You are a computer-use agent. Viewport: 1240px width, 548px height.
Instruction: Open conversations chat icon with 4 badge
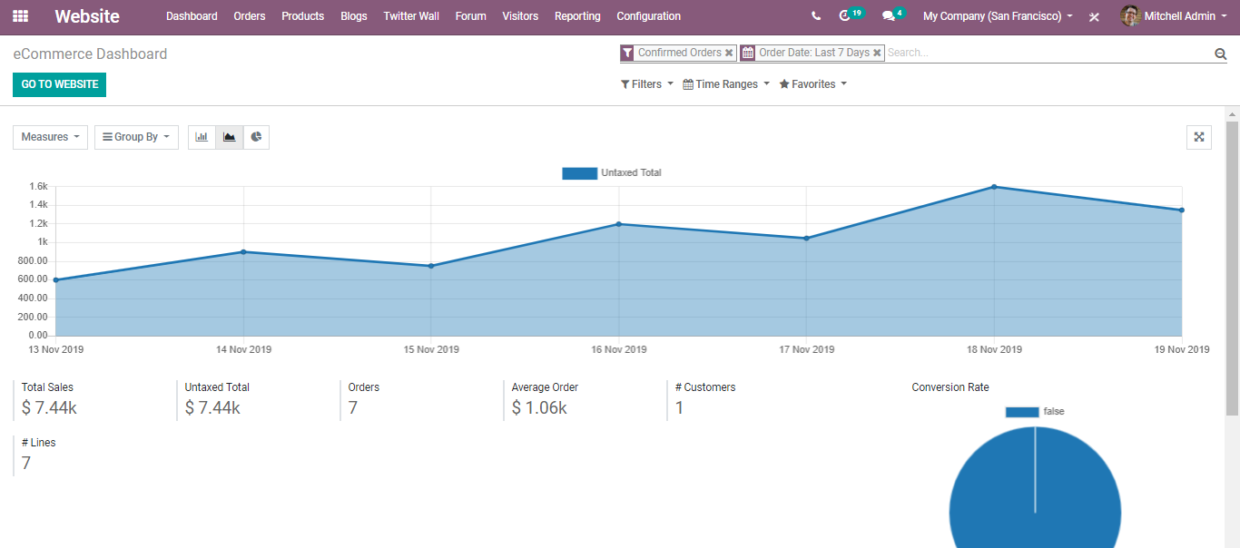pyautogui.click(x=894, y=15)
